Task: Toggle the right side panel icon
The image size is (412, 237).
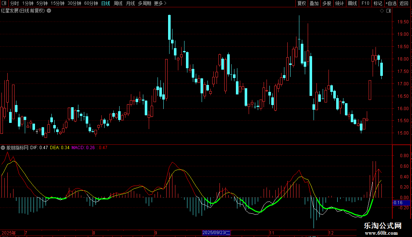Action: pyautogui.click(x=389, y=11)
